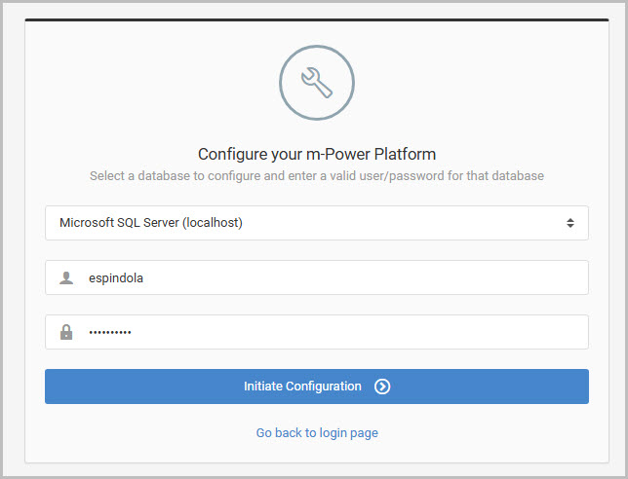
Task: Click the 'Configure your m-Power Platform' heading
Action: [x=317, y=154]
